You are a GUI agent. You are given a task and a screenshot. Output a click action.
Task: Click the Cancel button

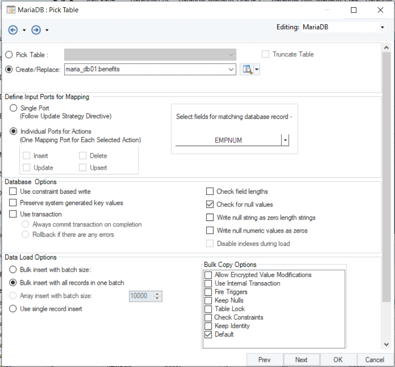[375, 360]
